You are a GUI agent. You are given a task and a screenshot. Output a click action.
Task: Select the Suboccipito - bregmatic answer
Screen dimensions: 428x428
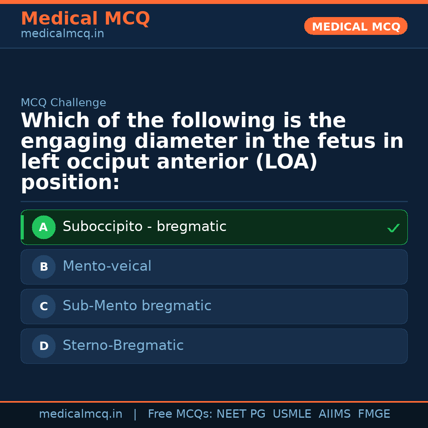(144, 227)
